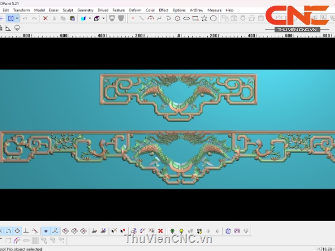Pick the ellipse drawing tool
Viewport: 335px width, 251px height.
186,18
